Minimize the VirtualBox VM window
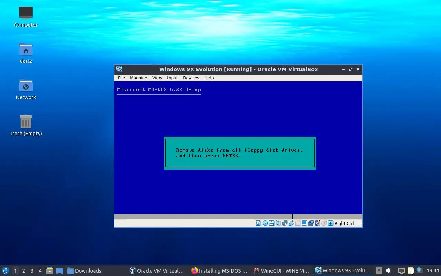Viewport: 441px width, 276px height. [343, 69]
